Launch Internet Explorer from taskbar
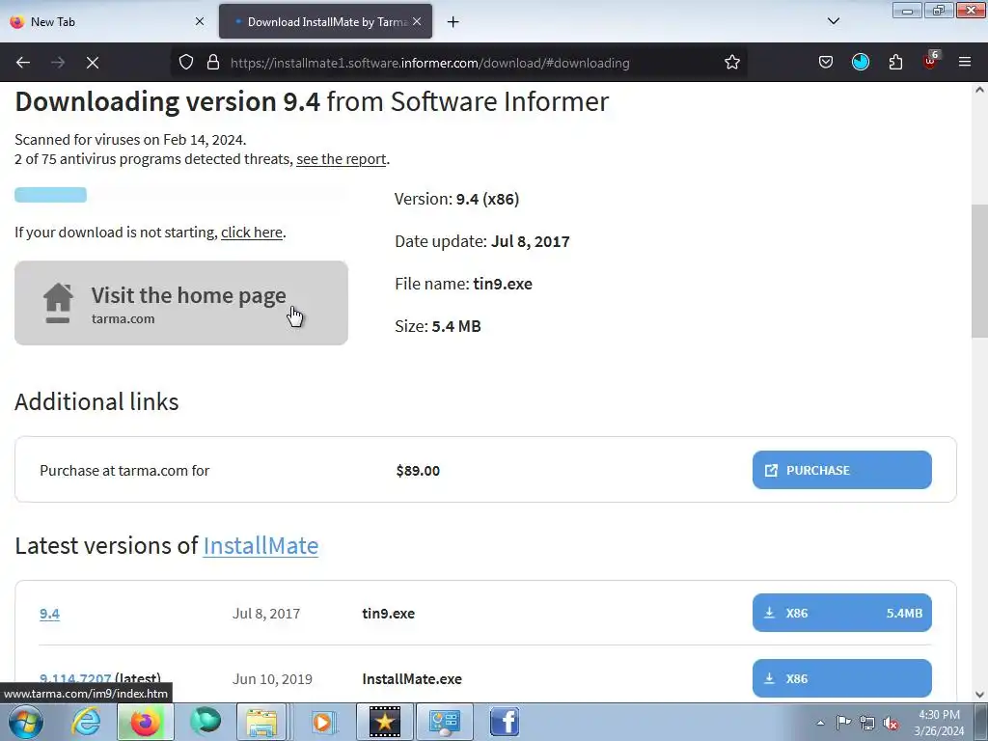 pyautogui.click(x=86, y=722)
